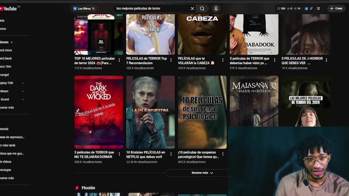
Task: Start voice search with the microphone
Action: (x=216, y=8)
